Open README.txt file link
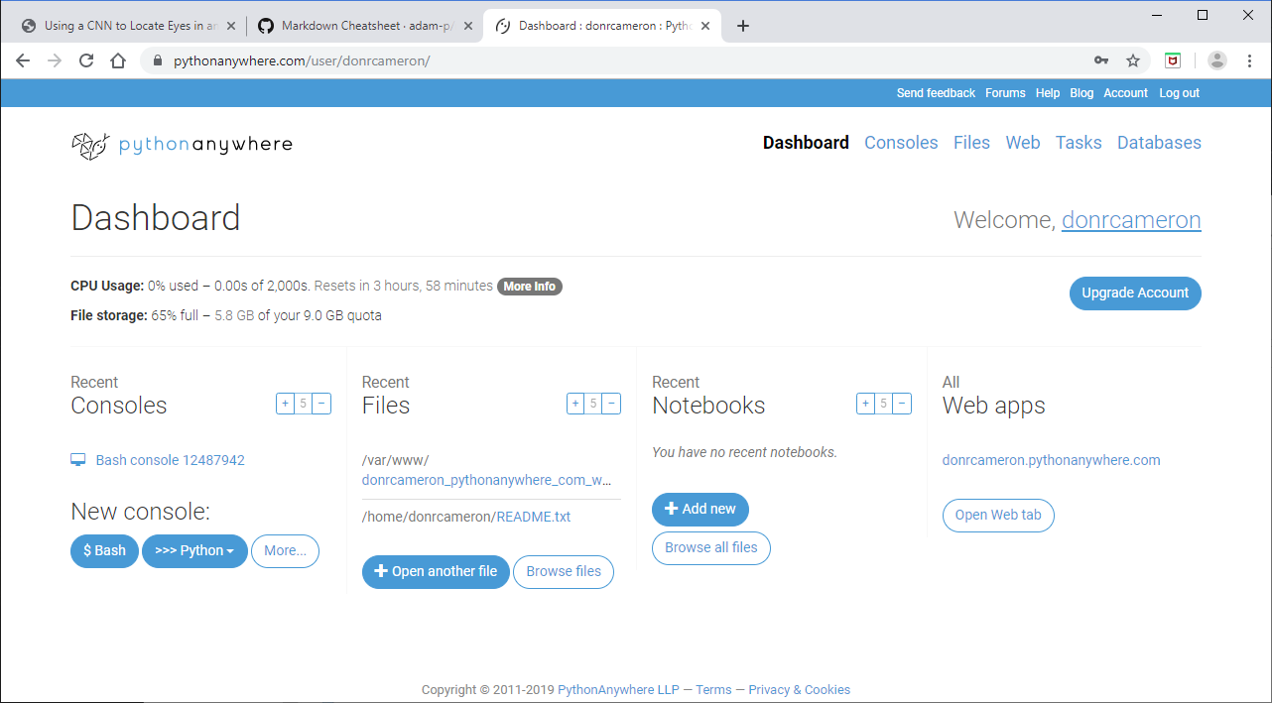The image size is (1272, 703). (534, 517)
